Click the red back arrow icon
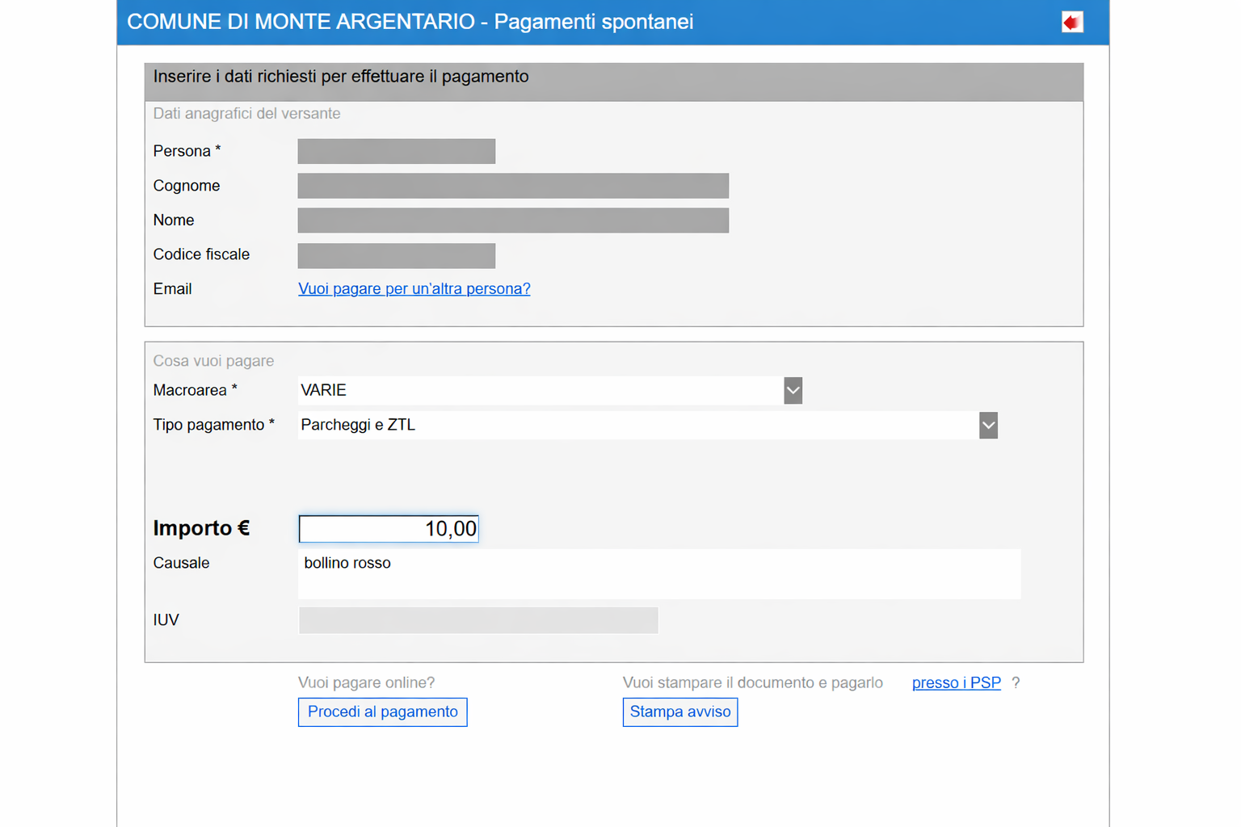The image size is (1241, 827). pos(1071,23)
